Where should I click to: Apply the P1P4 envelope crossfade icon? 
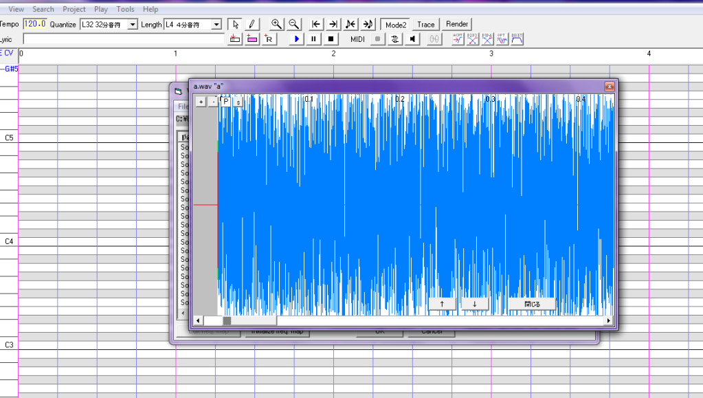[x=487, y=39]
